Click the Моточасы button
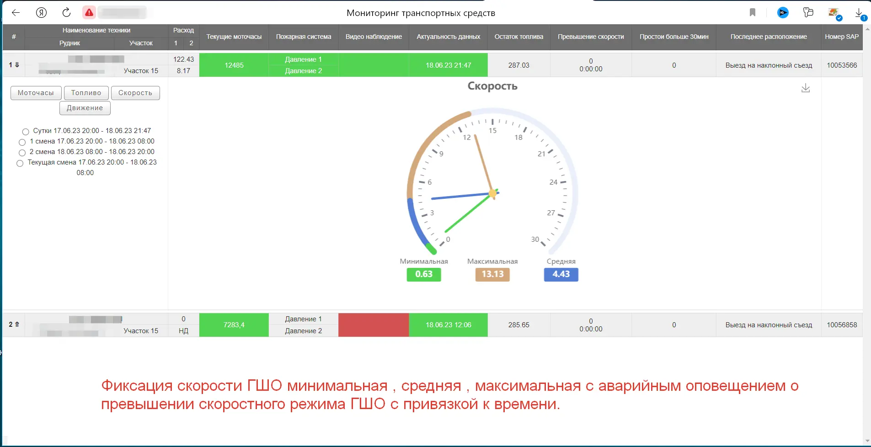The height and width of the screenshot is (447, 871). [x=36, y=93]
